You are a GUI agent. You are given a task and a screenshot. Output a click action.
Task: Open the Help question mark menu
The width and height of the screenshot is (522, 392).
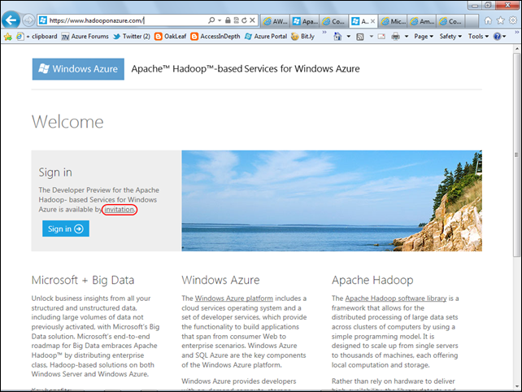[x=499, y=37]
